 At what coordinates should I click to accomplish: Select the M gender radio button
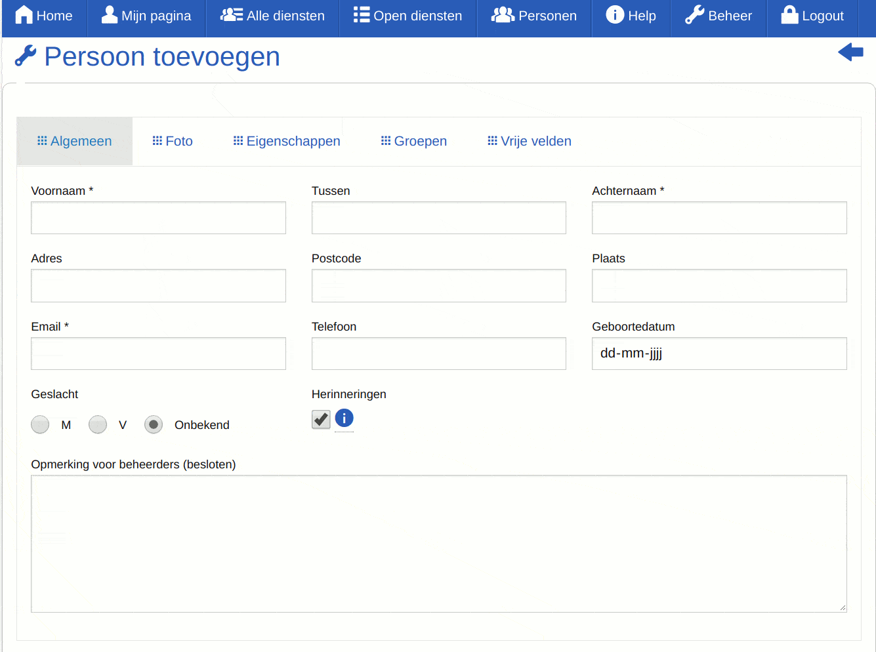(40, 424)
